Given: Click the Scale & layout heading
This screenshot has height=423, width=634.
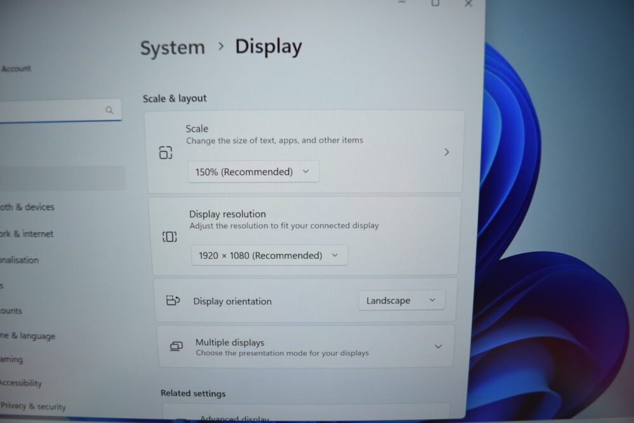Looking at the screenshot, I should pyautogui.click(x=175, y=98).
